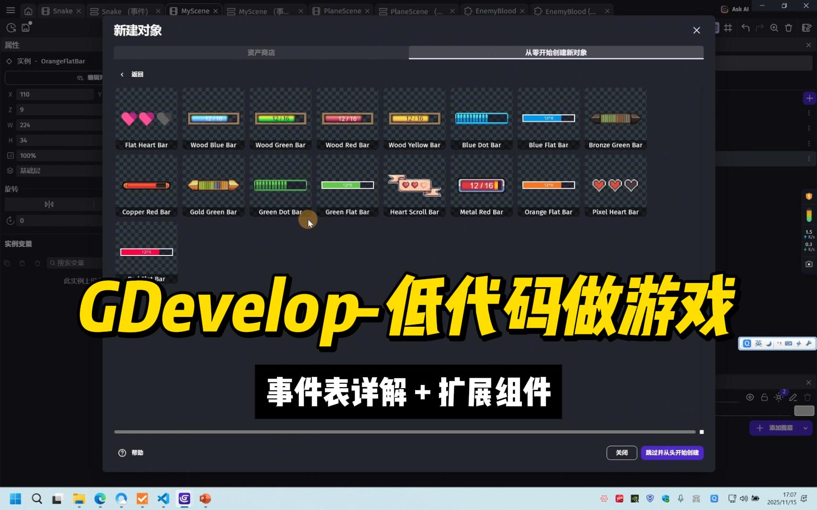Click the X position field showing 110

click(x=55, y=94)
